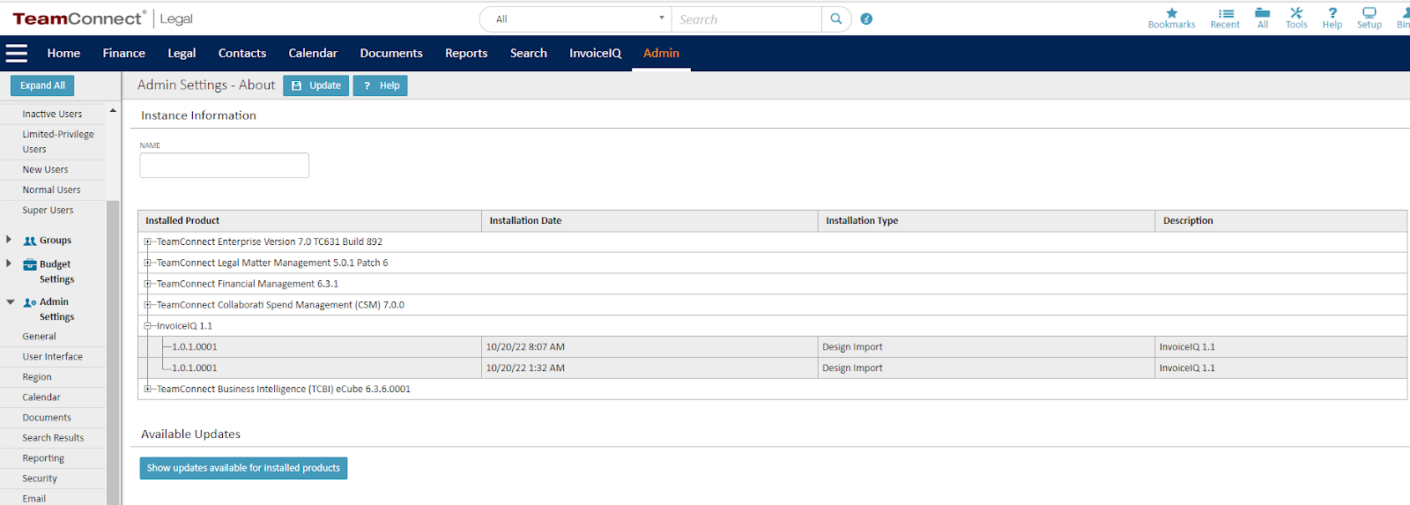The height and width of the screenshot is (505, 1410).
Task: Switch to the Calendar tab
Action: 313,54
